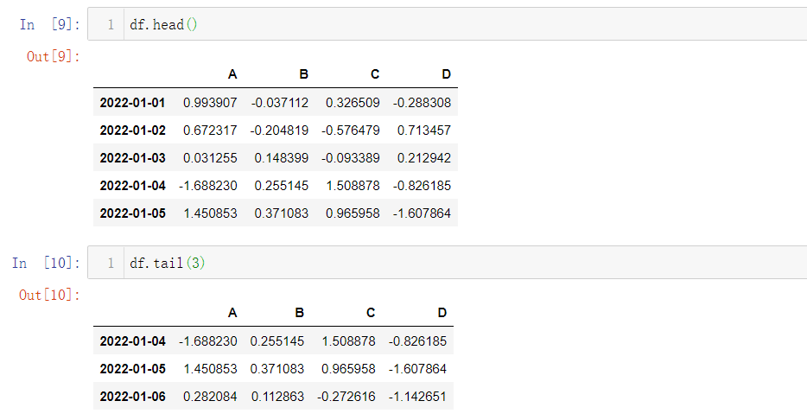
Task: Click the value 0.326509
Action: pos(353,103)
